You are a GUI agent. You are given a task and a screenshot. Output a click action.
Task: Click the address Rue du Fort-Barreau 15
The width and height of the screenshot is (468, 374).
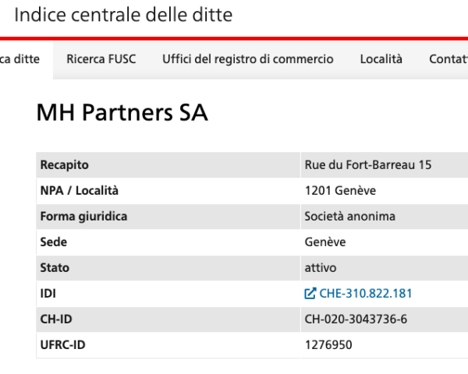368,165
